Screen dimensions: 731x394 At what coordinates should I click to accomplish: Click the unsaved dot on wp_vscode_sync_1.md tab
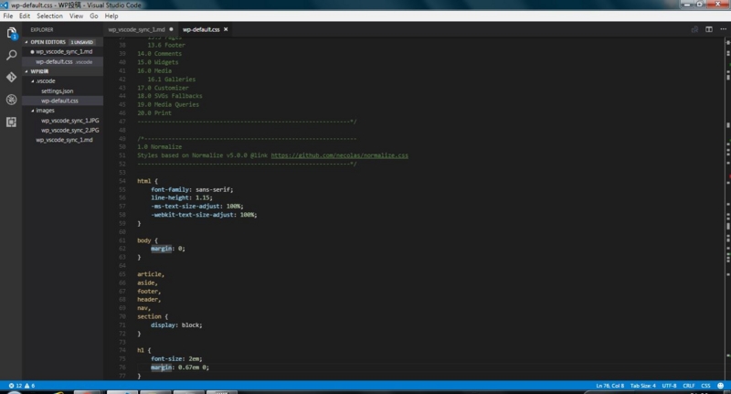click(x=171, y=29)
